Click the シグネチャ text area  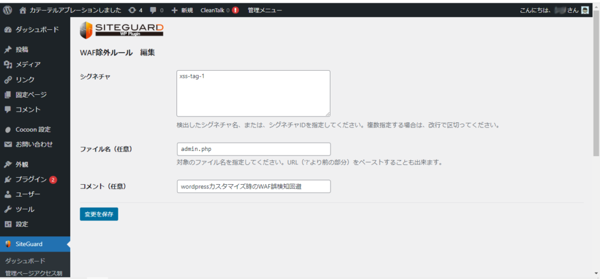pos(253,94)
